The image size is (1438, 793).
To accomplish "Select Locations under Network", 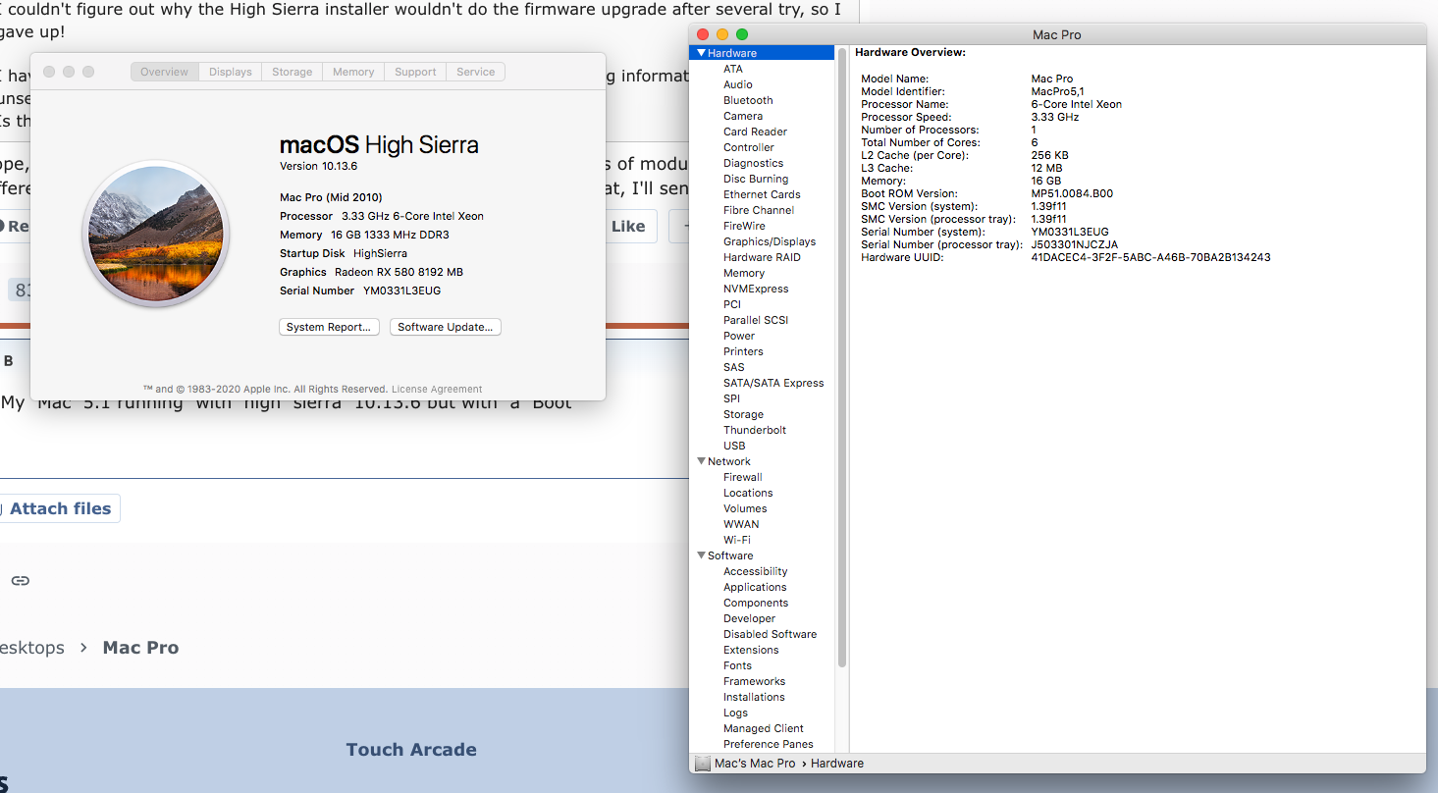I will point(748,493).
